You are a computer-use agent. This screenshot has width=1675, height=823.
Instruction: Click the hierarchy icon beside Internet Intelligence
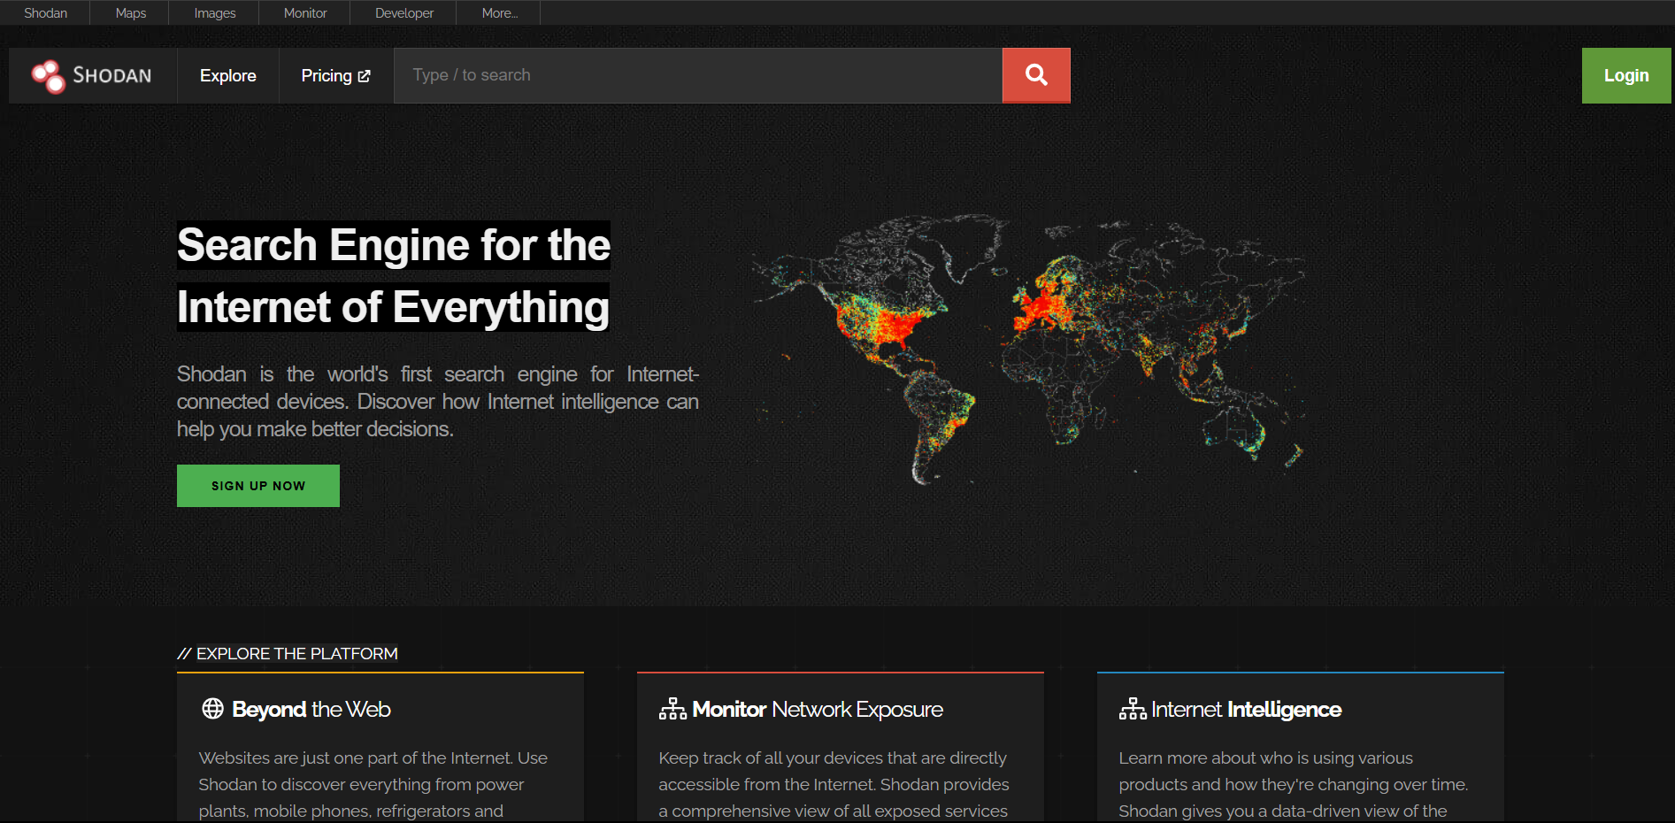coord(1132,708)
